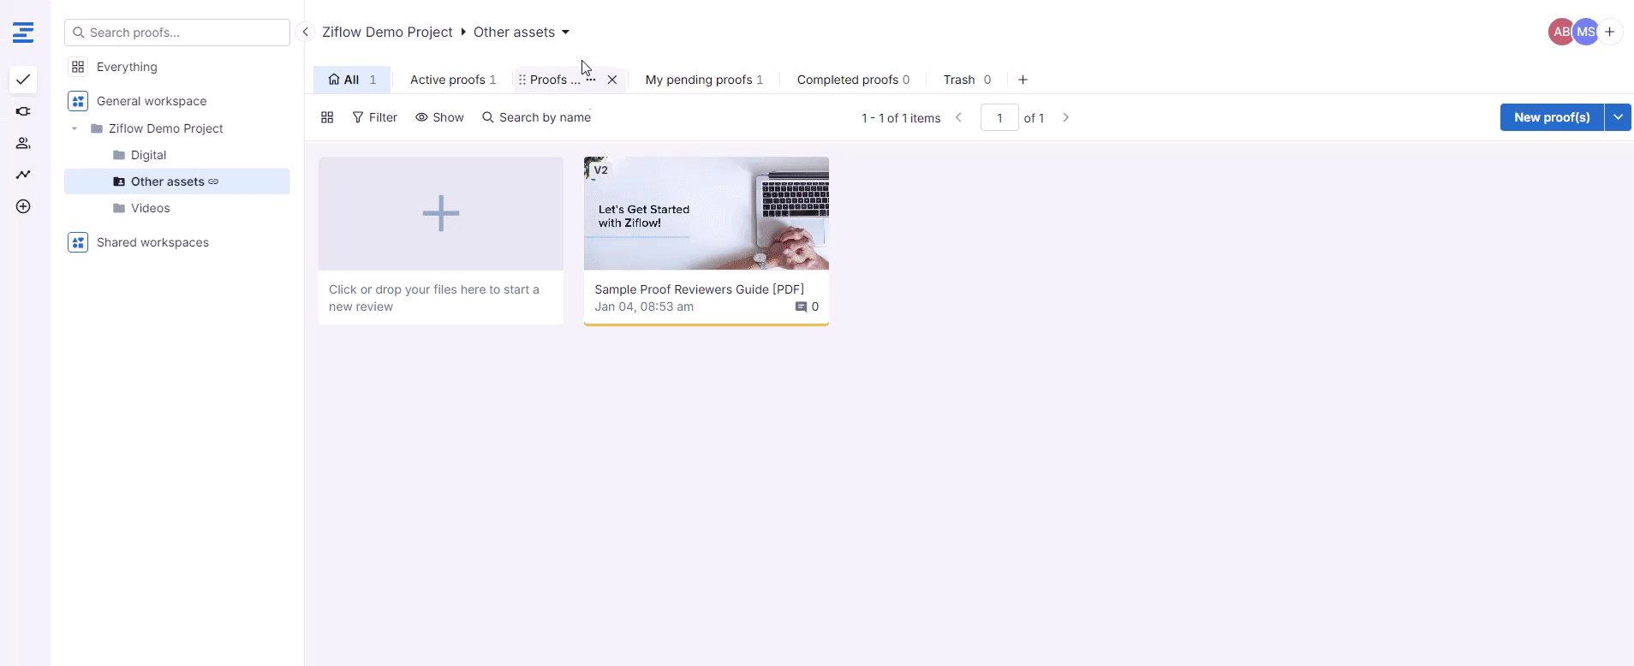Click the add member plus icon
This screenshot has width=1634, height=666.
(x=1610, y=32)
